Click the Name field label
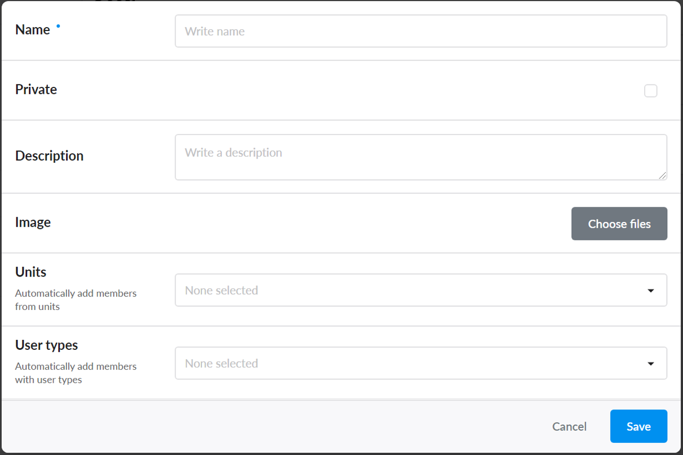This screenshot has height=455, width=683. point(33,30)
